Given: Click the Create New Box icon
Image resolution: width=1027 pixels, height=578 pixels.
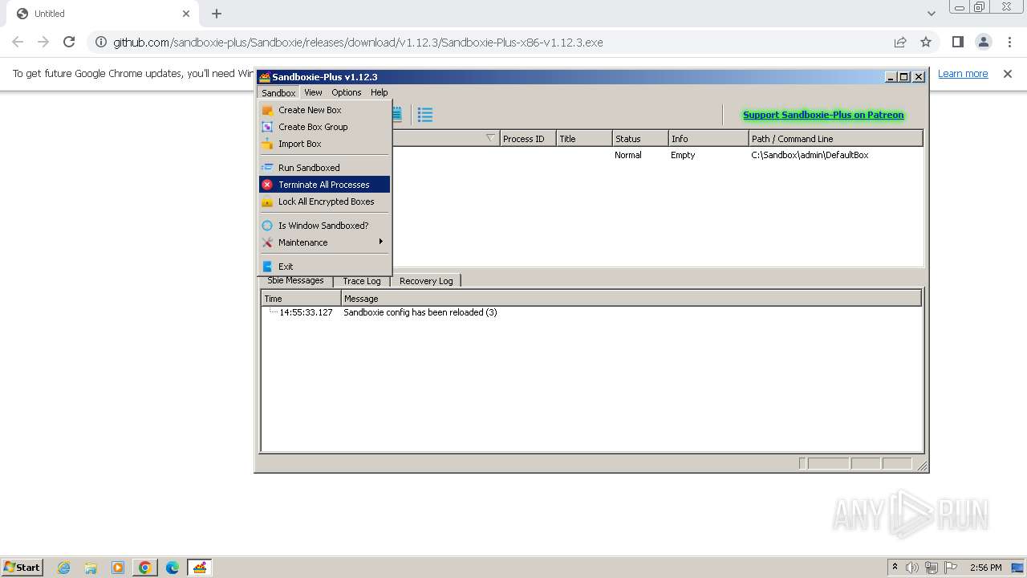Looking at the screenshot, I should click(x=267, y=110).
